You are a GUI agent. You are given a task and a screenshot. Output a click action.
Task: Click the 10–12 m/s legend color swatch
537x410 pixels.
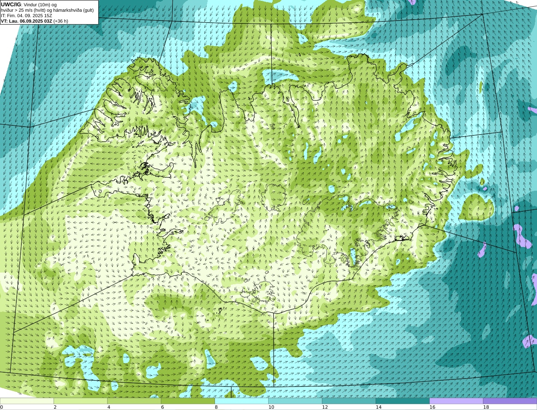coord(295,401)
